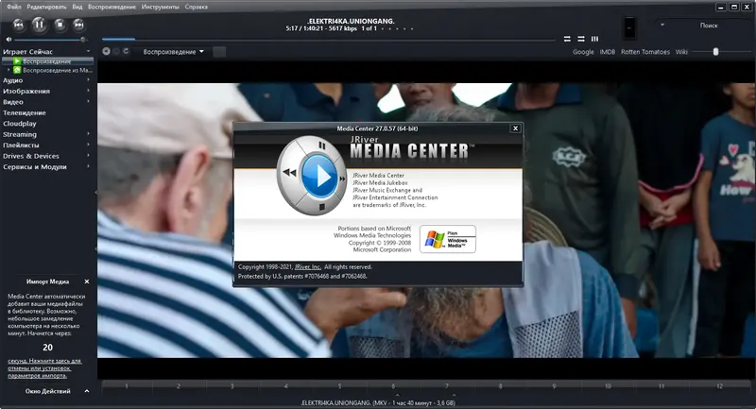Mute audio via the speaker icon

(9, 39)
